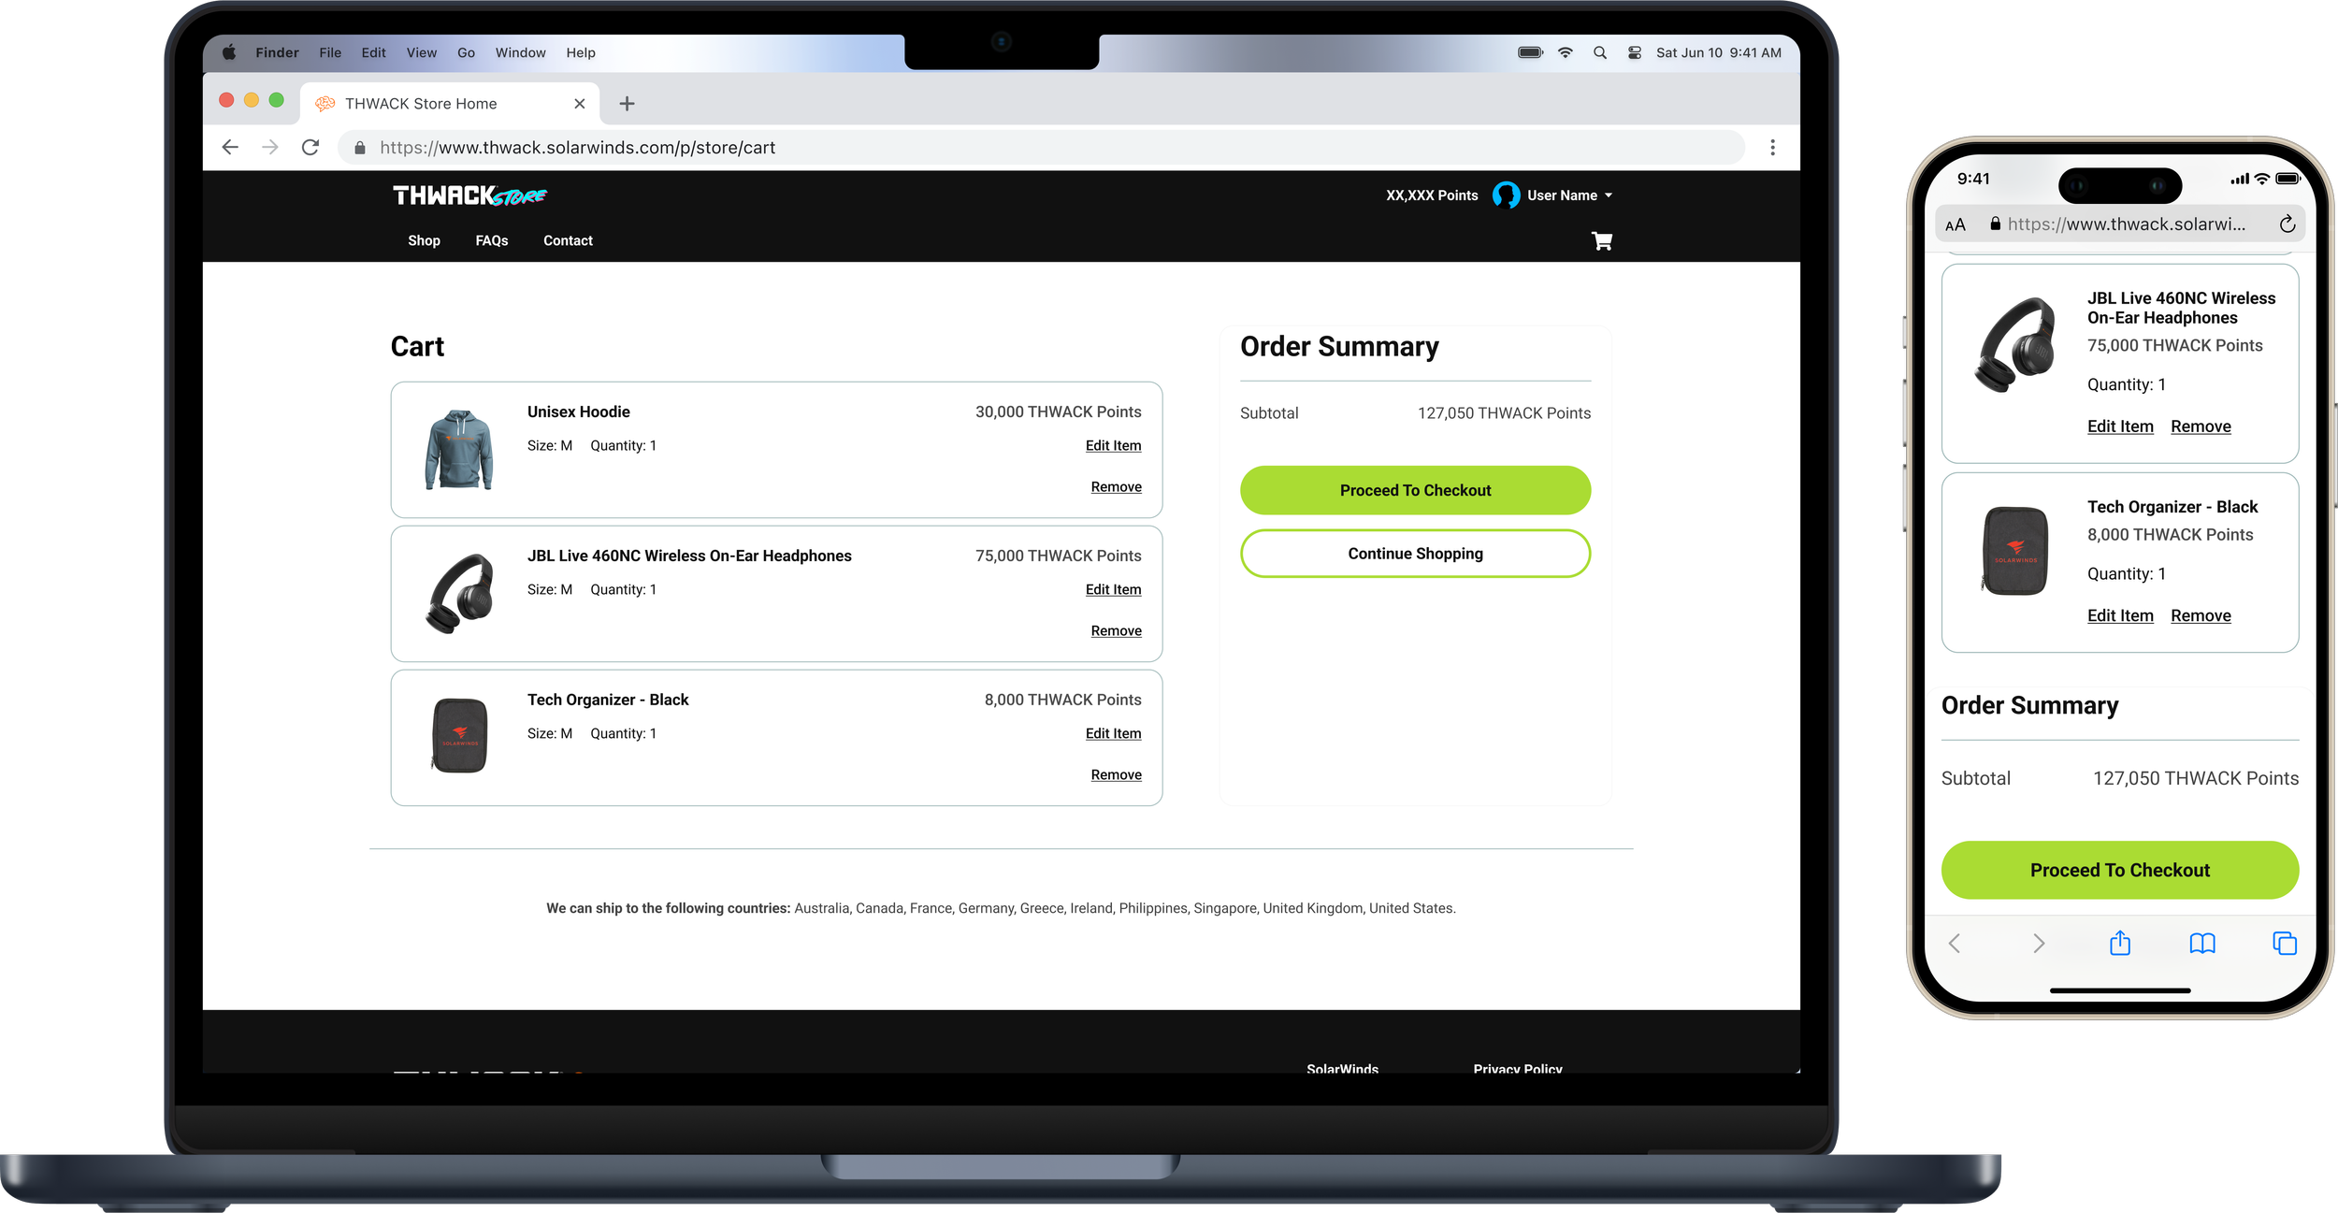Click Proceed To Checkout on phone

2119,870
